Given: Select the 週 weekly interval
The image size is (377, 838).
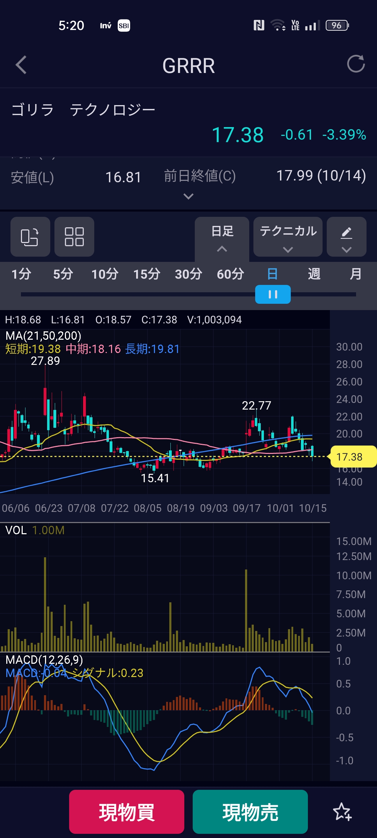Looking at the screenshot, I should tap(314, 274).
